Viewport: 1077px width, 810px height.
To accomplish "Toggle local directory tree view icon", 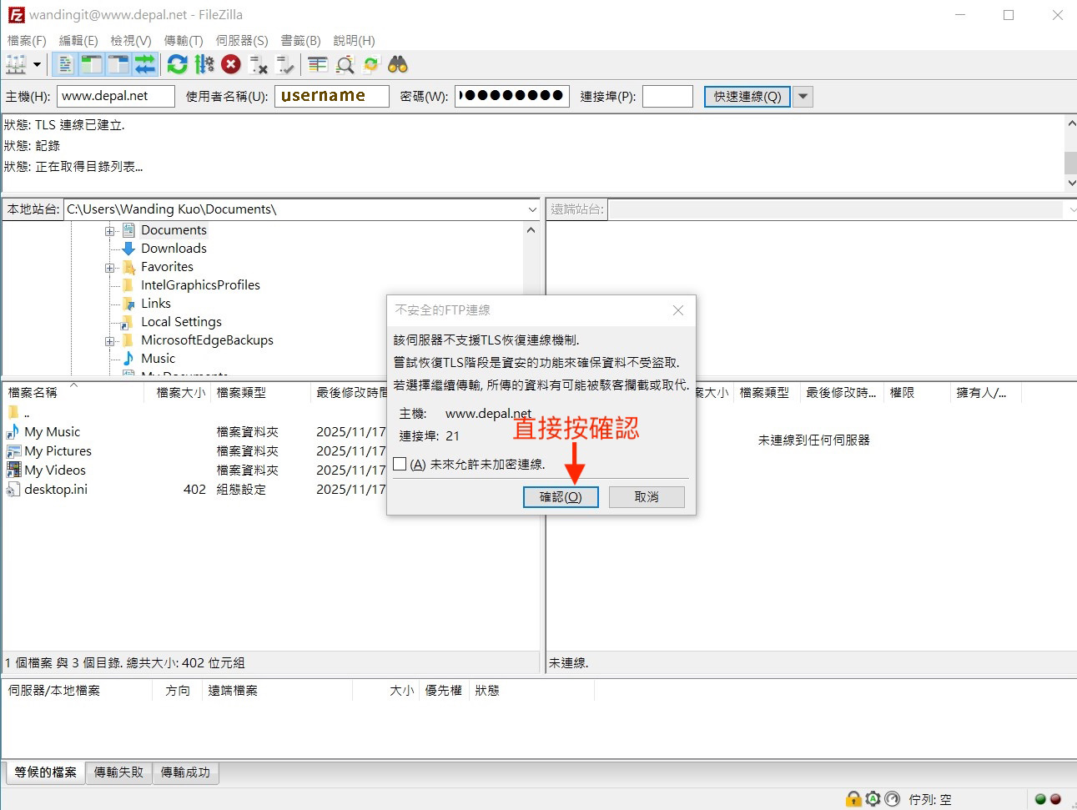I will coord(91,65).
